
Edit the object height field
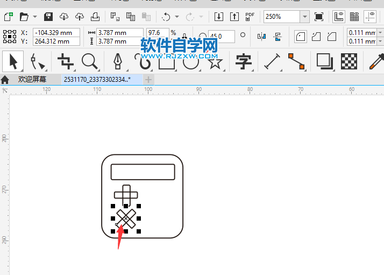(x=119, y=41)
